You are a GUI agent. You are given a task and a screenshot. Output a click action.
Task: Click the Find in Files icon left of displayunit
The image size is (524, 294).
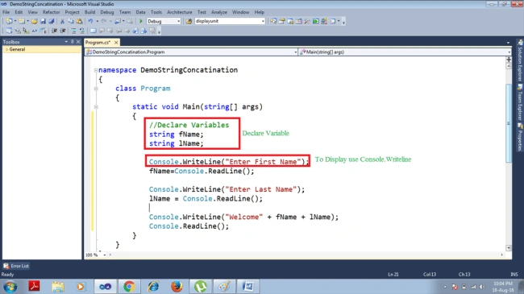(x=189, y=21)
